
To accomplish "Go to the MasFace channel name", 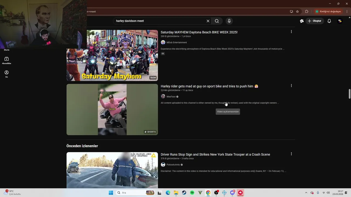I will pyautogui.click(x=171, y=97).
